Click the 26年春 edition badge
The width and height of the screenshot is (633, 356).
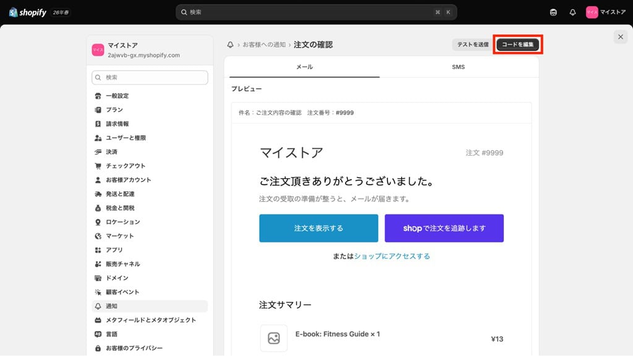(x=61, y=12)
